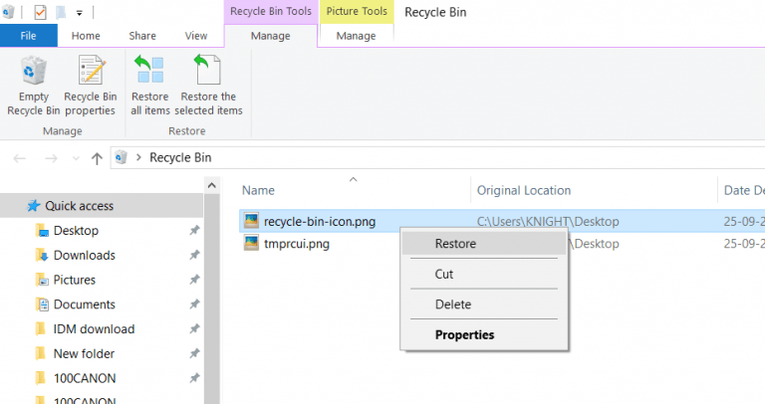Unpin Documents using its pin icon

[194, 304]
